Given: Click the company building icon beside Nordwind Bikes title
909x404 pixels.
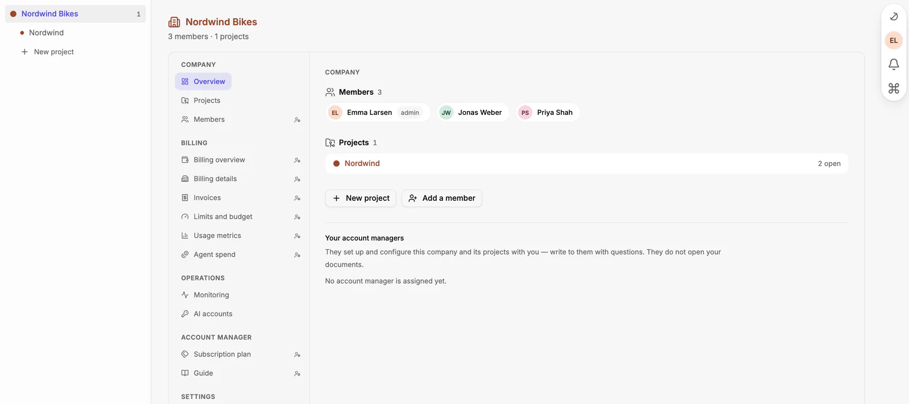Looking at the screenshot, I should point(174,22).
